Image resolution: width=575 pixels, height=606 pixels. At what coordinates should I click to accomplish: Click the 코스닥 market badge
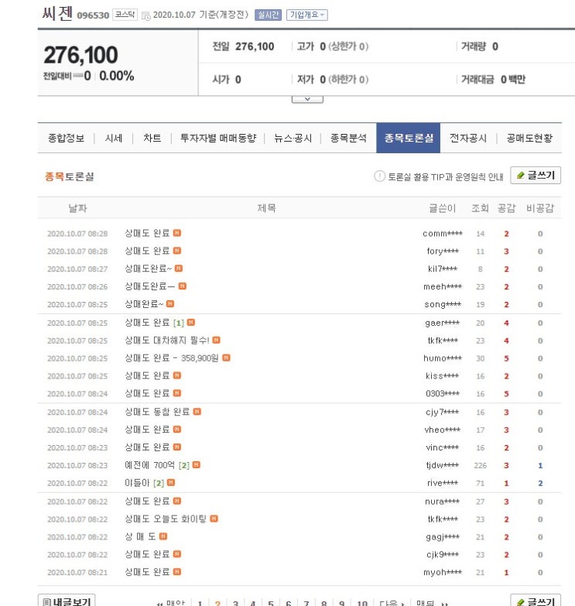point(125,15)
